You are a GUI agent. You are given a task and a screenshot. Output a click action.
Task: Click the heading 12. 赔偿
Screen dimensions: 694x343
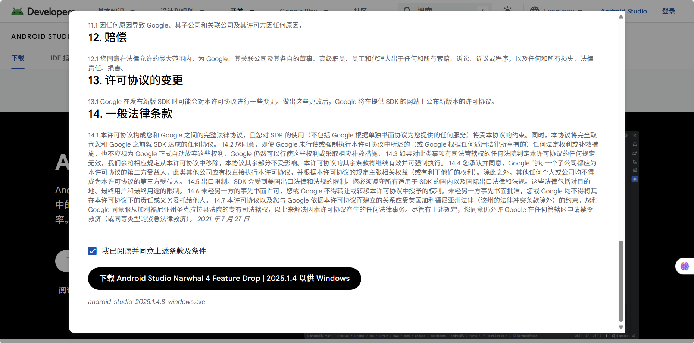(107, 38)
